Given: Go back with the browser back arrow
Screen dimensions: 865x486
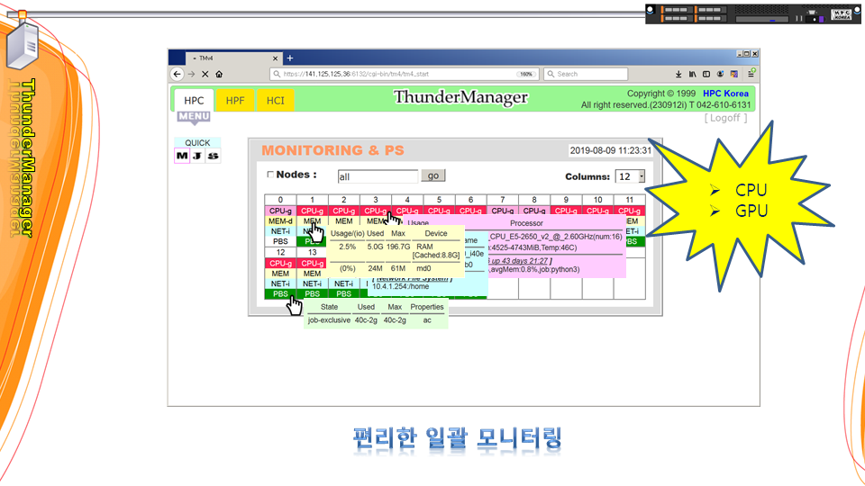Looking at the screenshot, I should pos(178,74).
